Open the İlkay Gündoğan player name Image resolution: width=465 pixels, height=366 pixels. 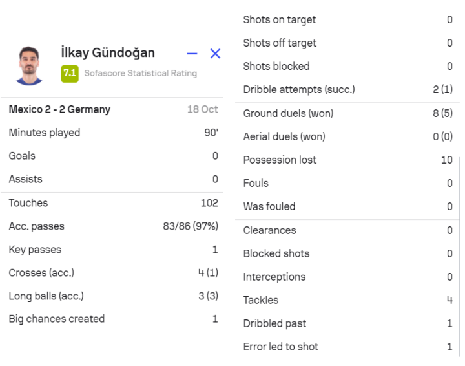(107, 52)
